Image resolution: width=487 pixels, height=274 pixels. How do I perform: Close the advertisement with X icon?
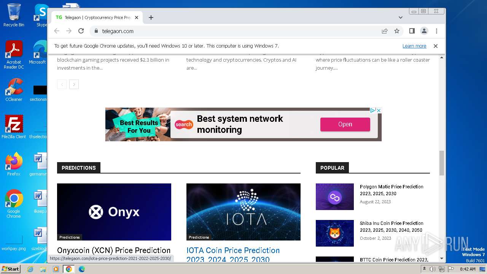[x=379, y=110]
